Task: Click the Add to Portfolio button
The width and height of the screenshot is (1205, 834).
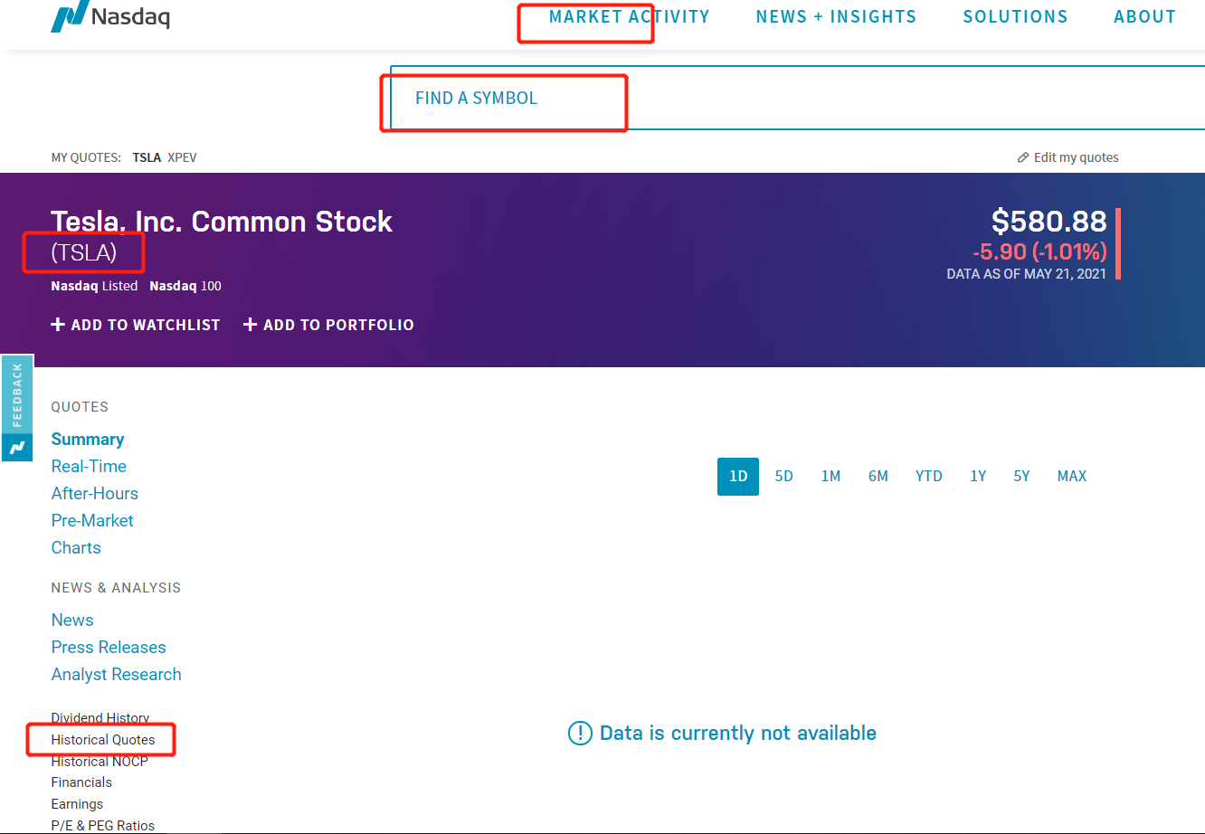Action: (328, 325)
